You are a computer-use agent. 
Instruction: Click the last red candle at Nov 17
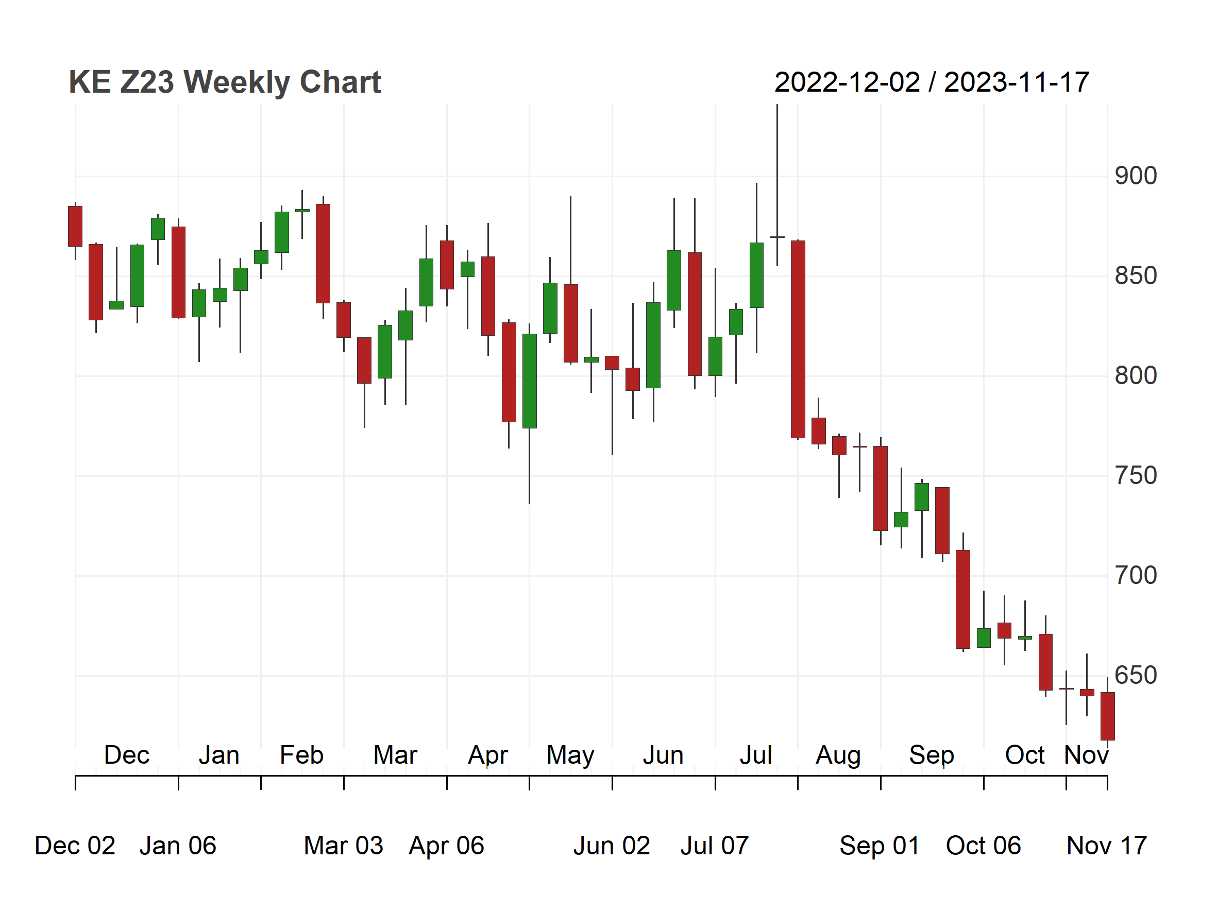point(1107,716)
